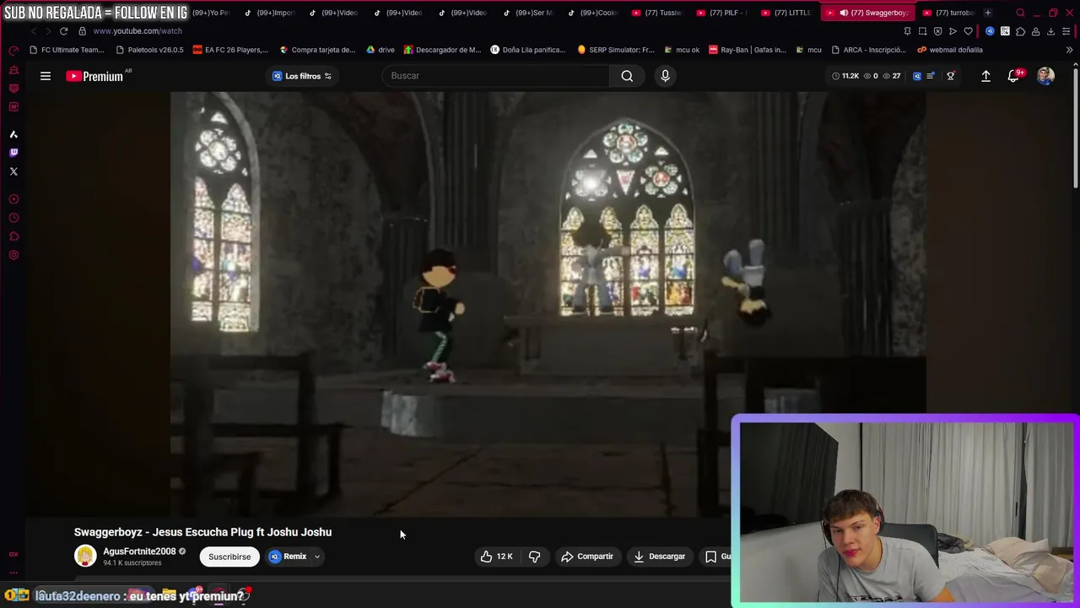Open a new browser tab

pyautogui.click(x=988, y=13)
